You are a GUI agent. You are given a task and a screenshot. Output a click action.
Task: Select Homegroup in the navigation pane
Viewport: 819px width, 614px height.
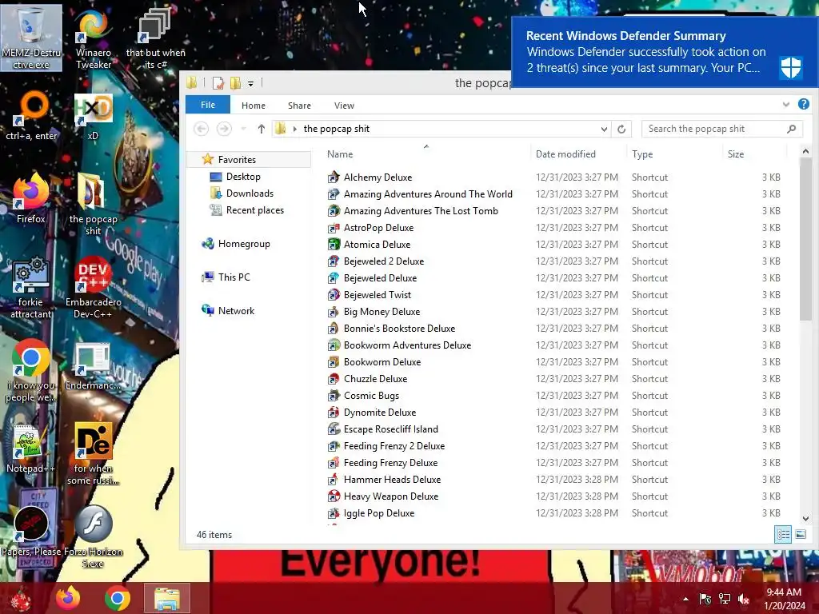coord(244,244)
